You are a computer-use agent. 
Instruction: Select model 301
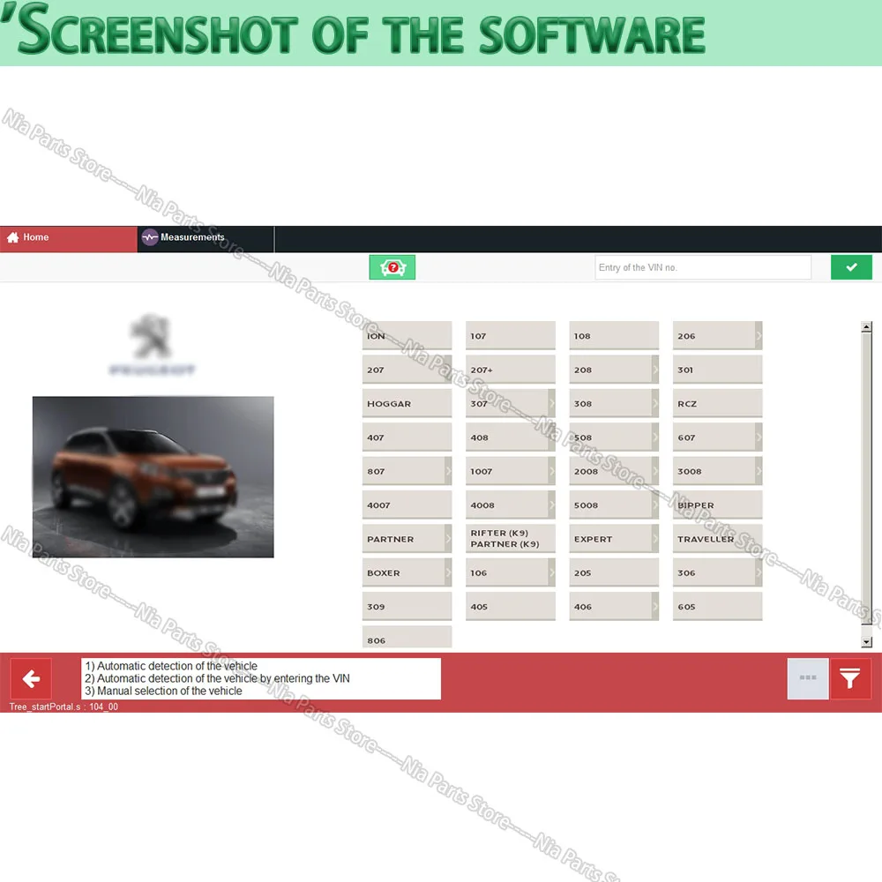[x=717, y=370]
